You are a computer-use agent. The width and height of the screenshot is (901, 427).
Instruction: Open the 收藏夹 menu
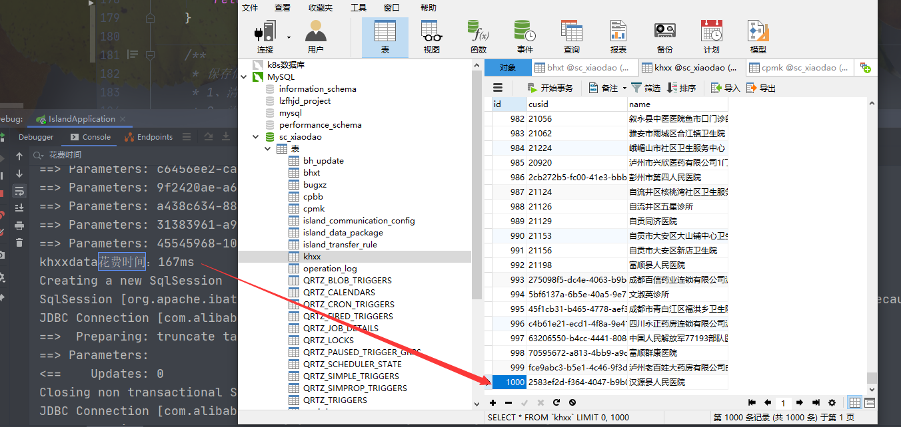[320, 7]
